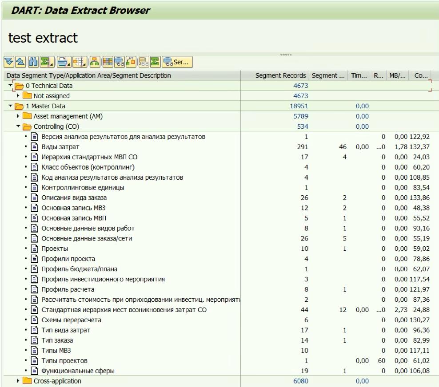Click the colored table grid icon
439x387 pixels.
pos(108,62)
